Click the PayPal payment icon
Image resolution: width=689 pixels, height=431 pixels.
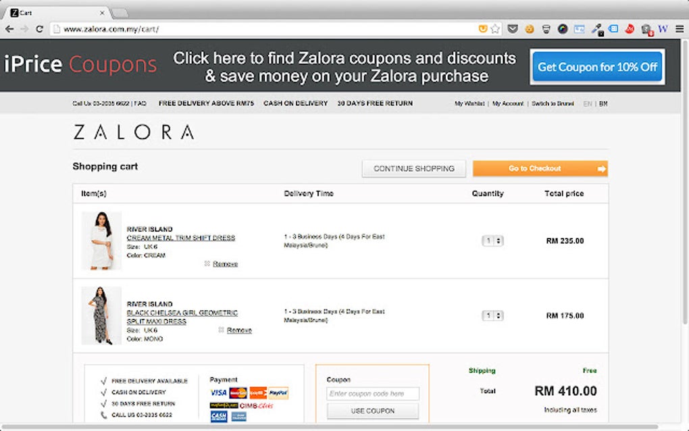coord(278,392)
